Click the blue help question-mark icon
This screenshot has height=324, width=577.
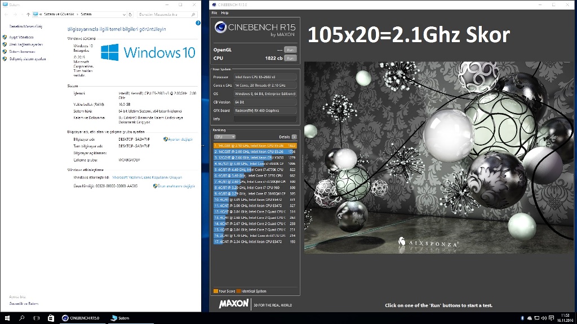click(197, 23)
